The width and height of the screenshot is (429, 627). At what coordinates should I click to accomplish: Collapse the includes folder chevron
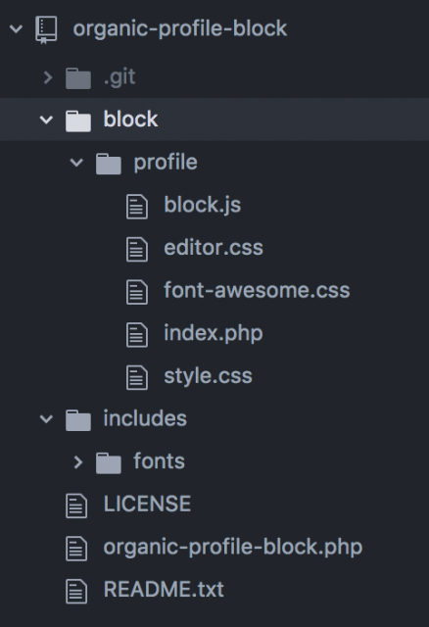point(46,419)
